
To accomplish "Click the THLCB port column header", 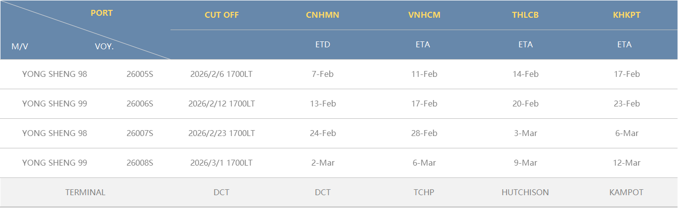I will click(x=525, y=15).
